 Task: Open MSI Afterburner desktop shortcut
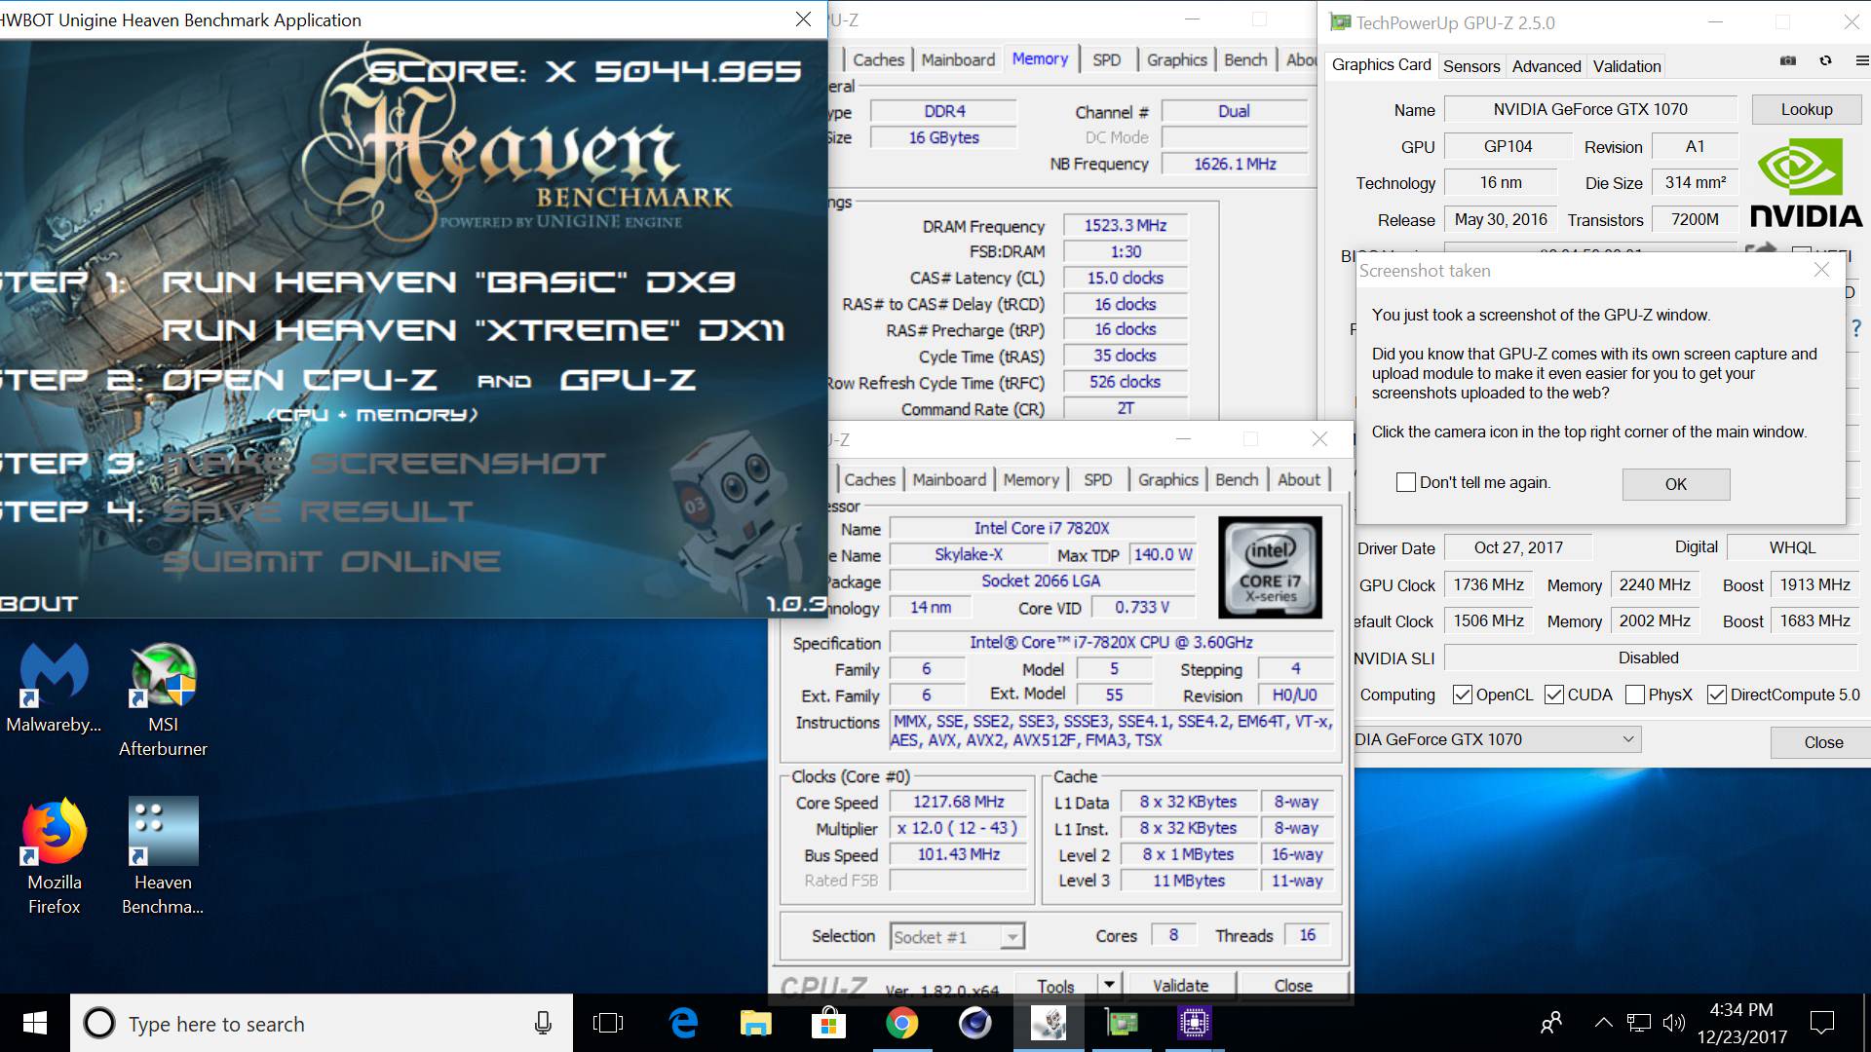163,699
